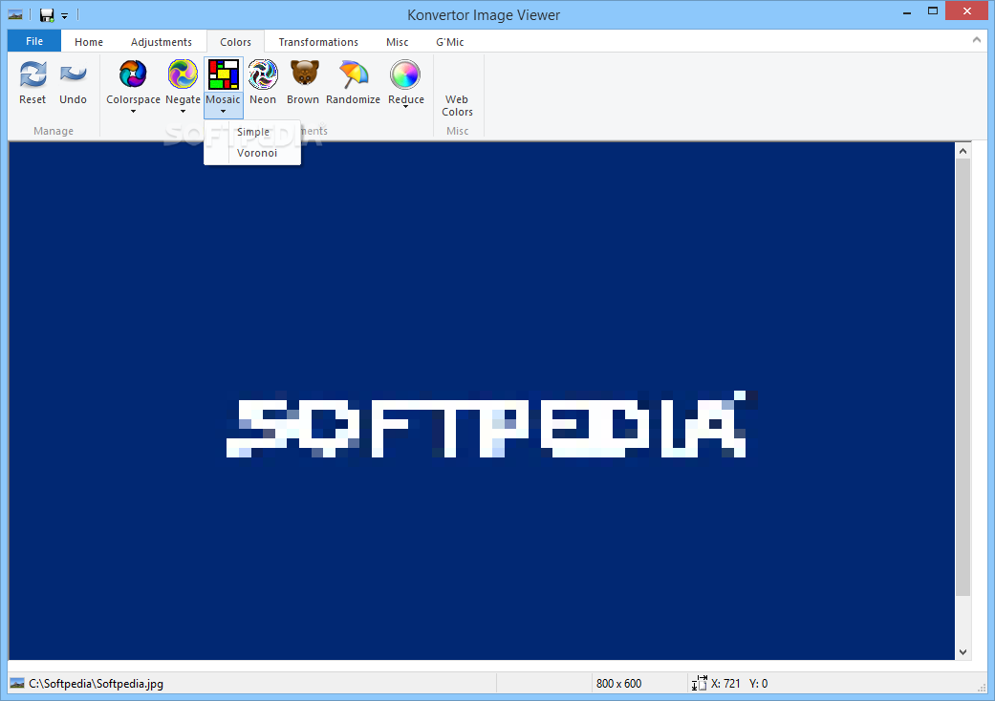Choose Simple from the Mosaic menu
This screenshot has height=701, width=995.
pyautogui.click(x=252, y=132)
